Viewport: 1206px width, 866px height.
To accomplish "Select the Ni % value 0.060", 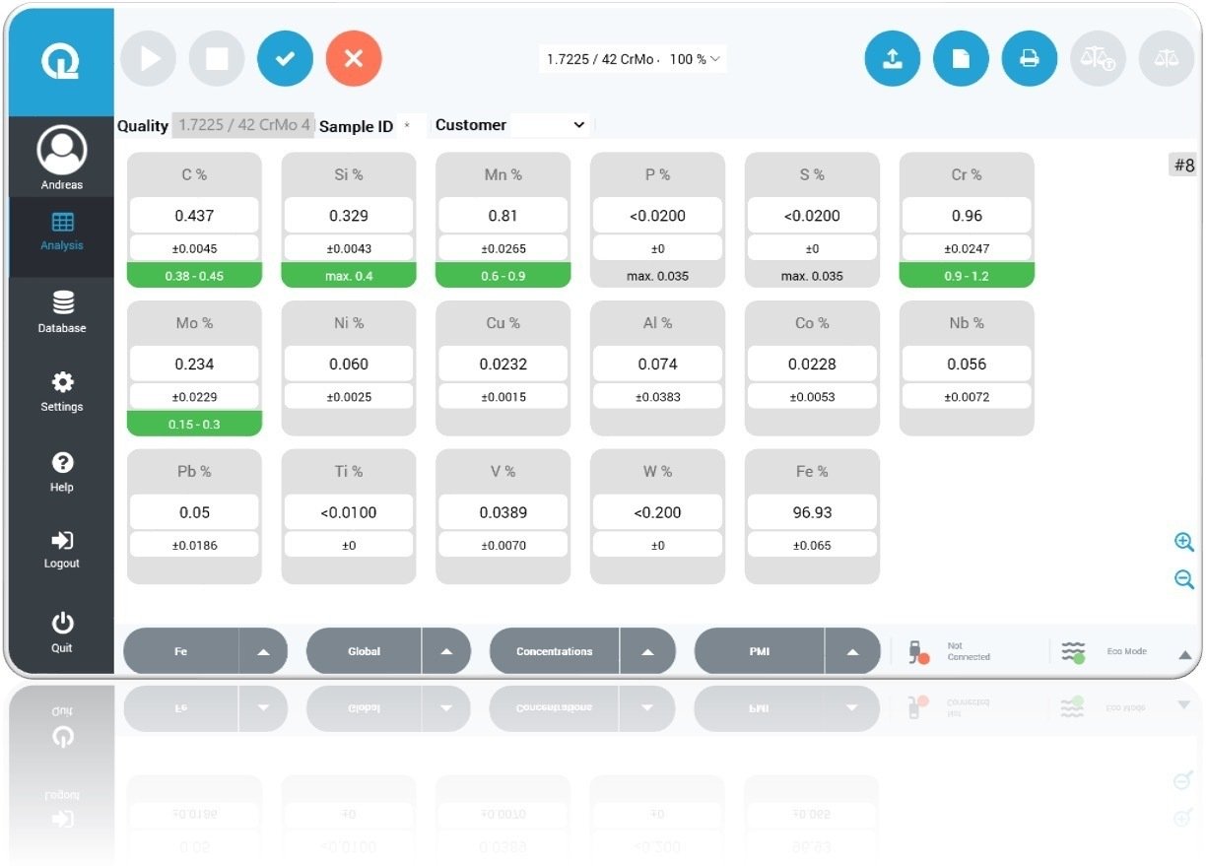I will (349, 364).
